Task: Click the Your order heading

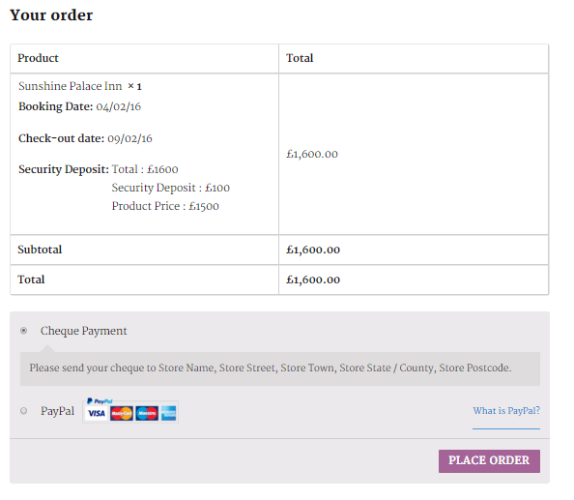Action: click(x=51, y=15)
